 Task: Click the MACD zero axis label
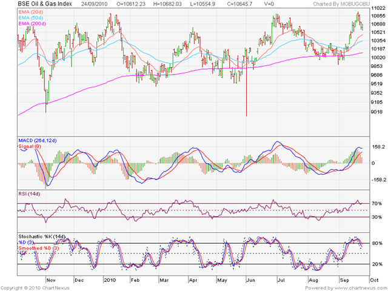point(373,163)
